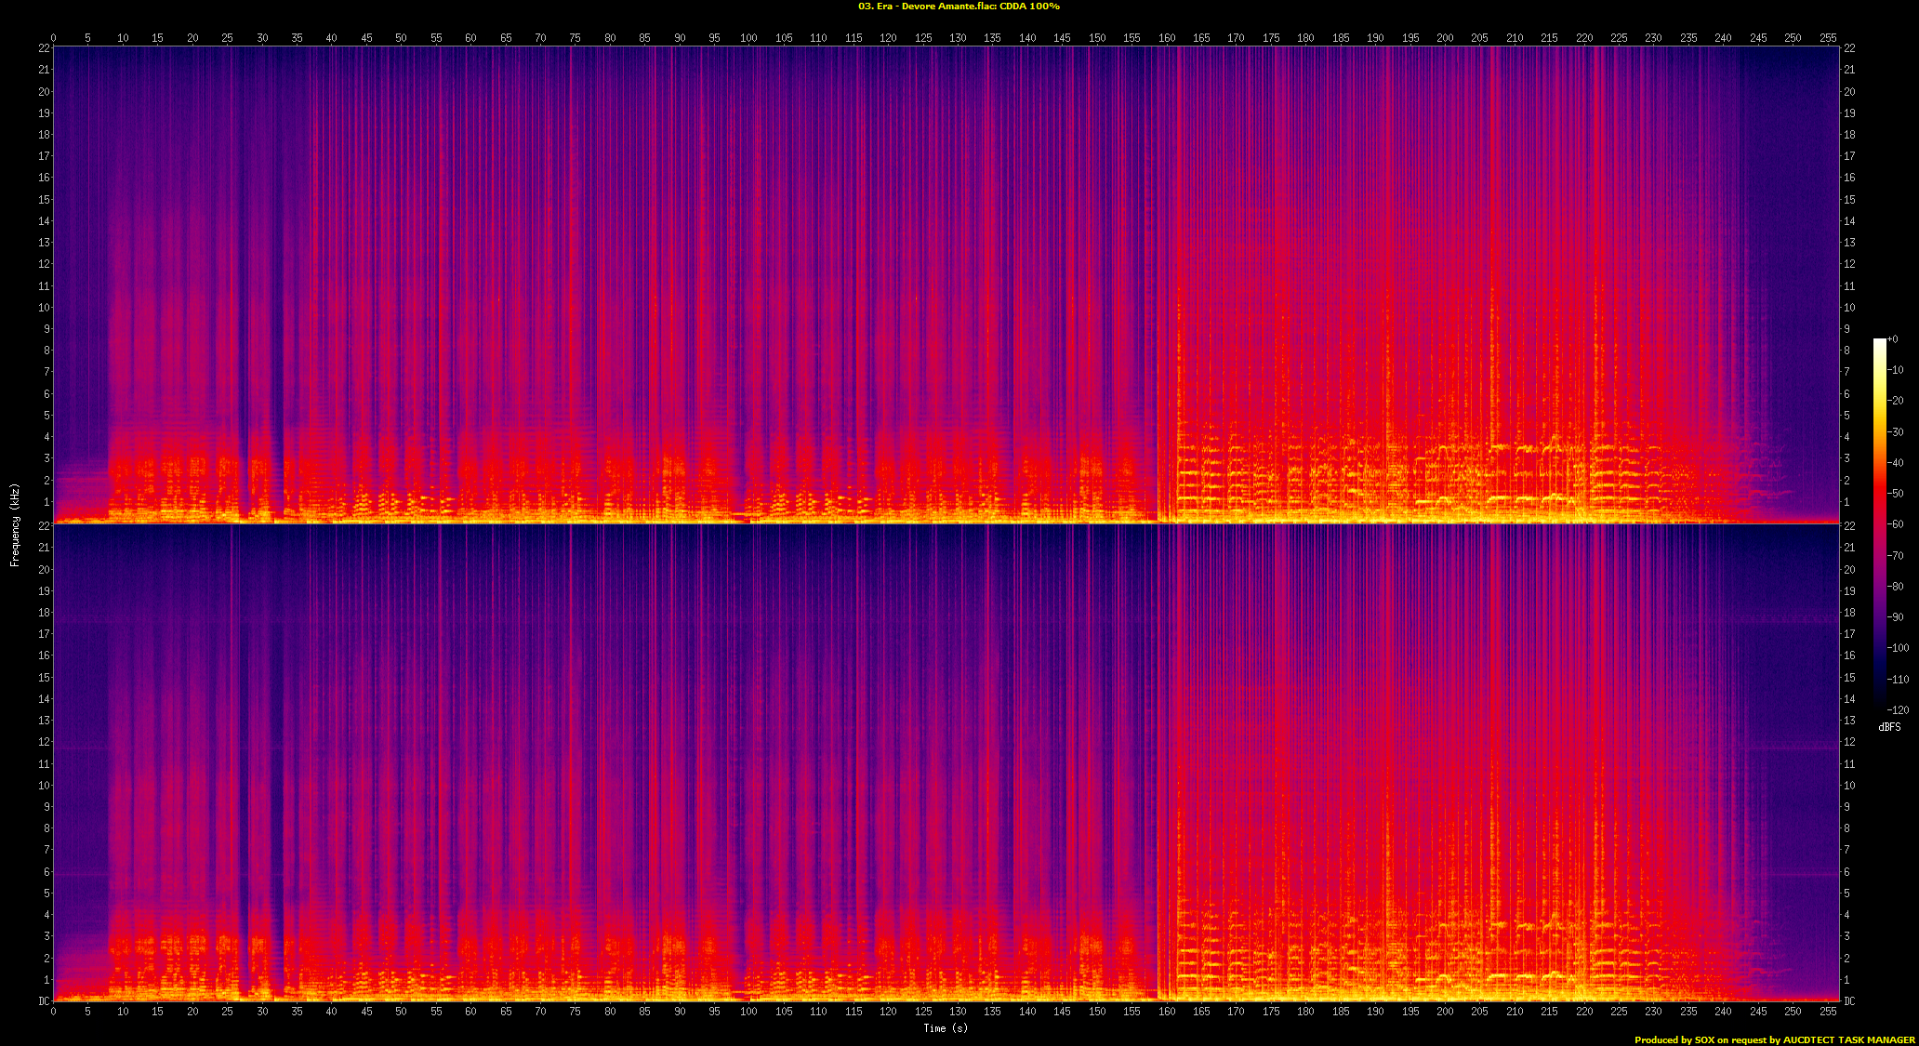This screenshot has width=1919, height=1046.
Task: Click the 'Time (s)' axis label
Action: point(945,1027)
